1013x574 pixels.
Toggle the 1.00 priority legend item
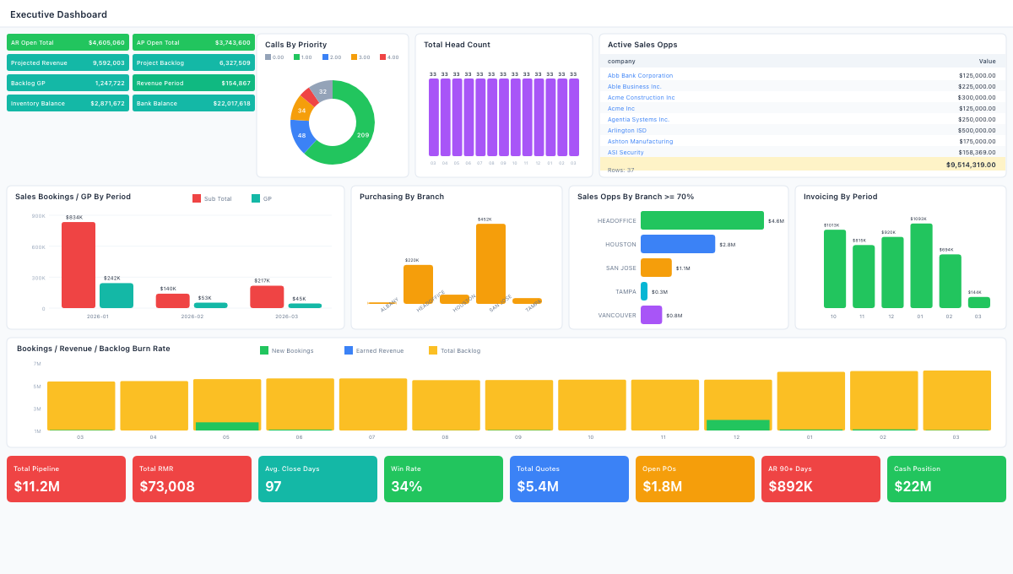click(302, 57)
